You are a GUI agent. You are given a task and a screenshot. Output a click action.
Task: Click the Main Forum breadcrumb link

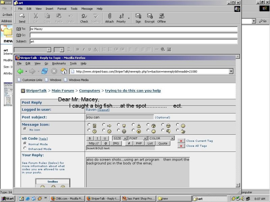pos(63,91)
